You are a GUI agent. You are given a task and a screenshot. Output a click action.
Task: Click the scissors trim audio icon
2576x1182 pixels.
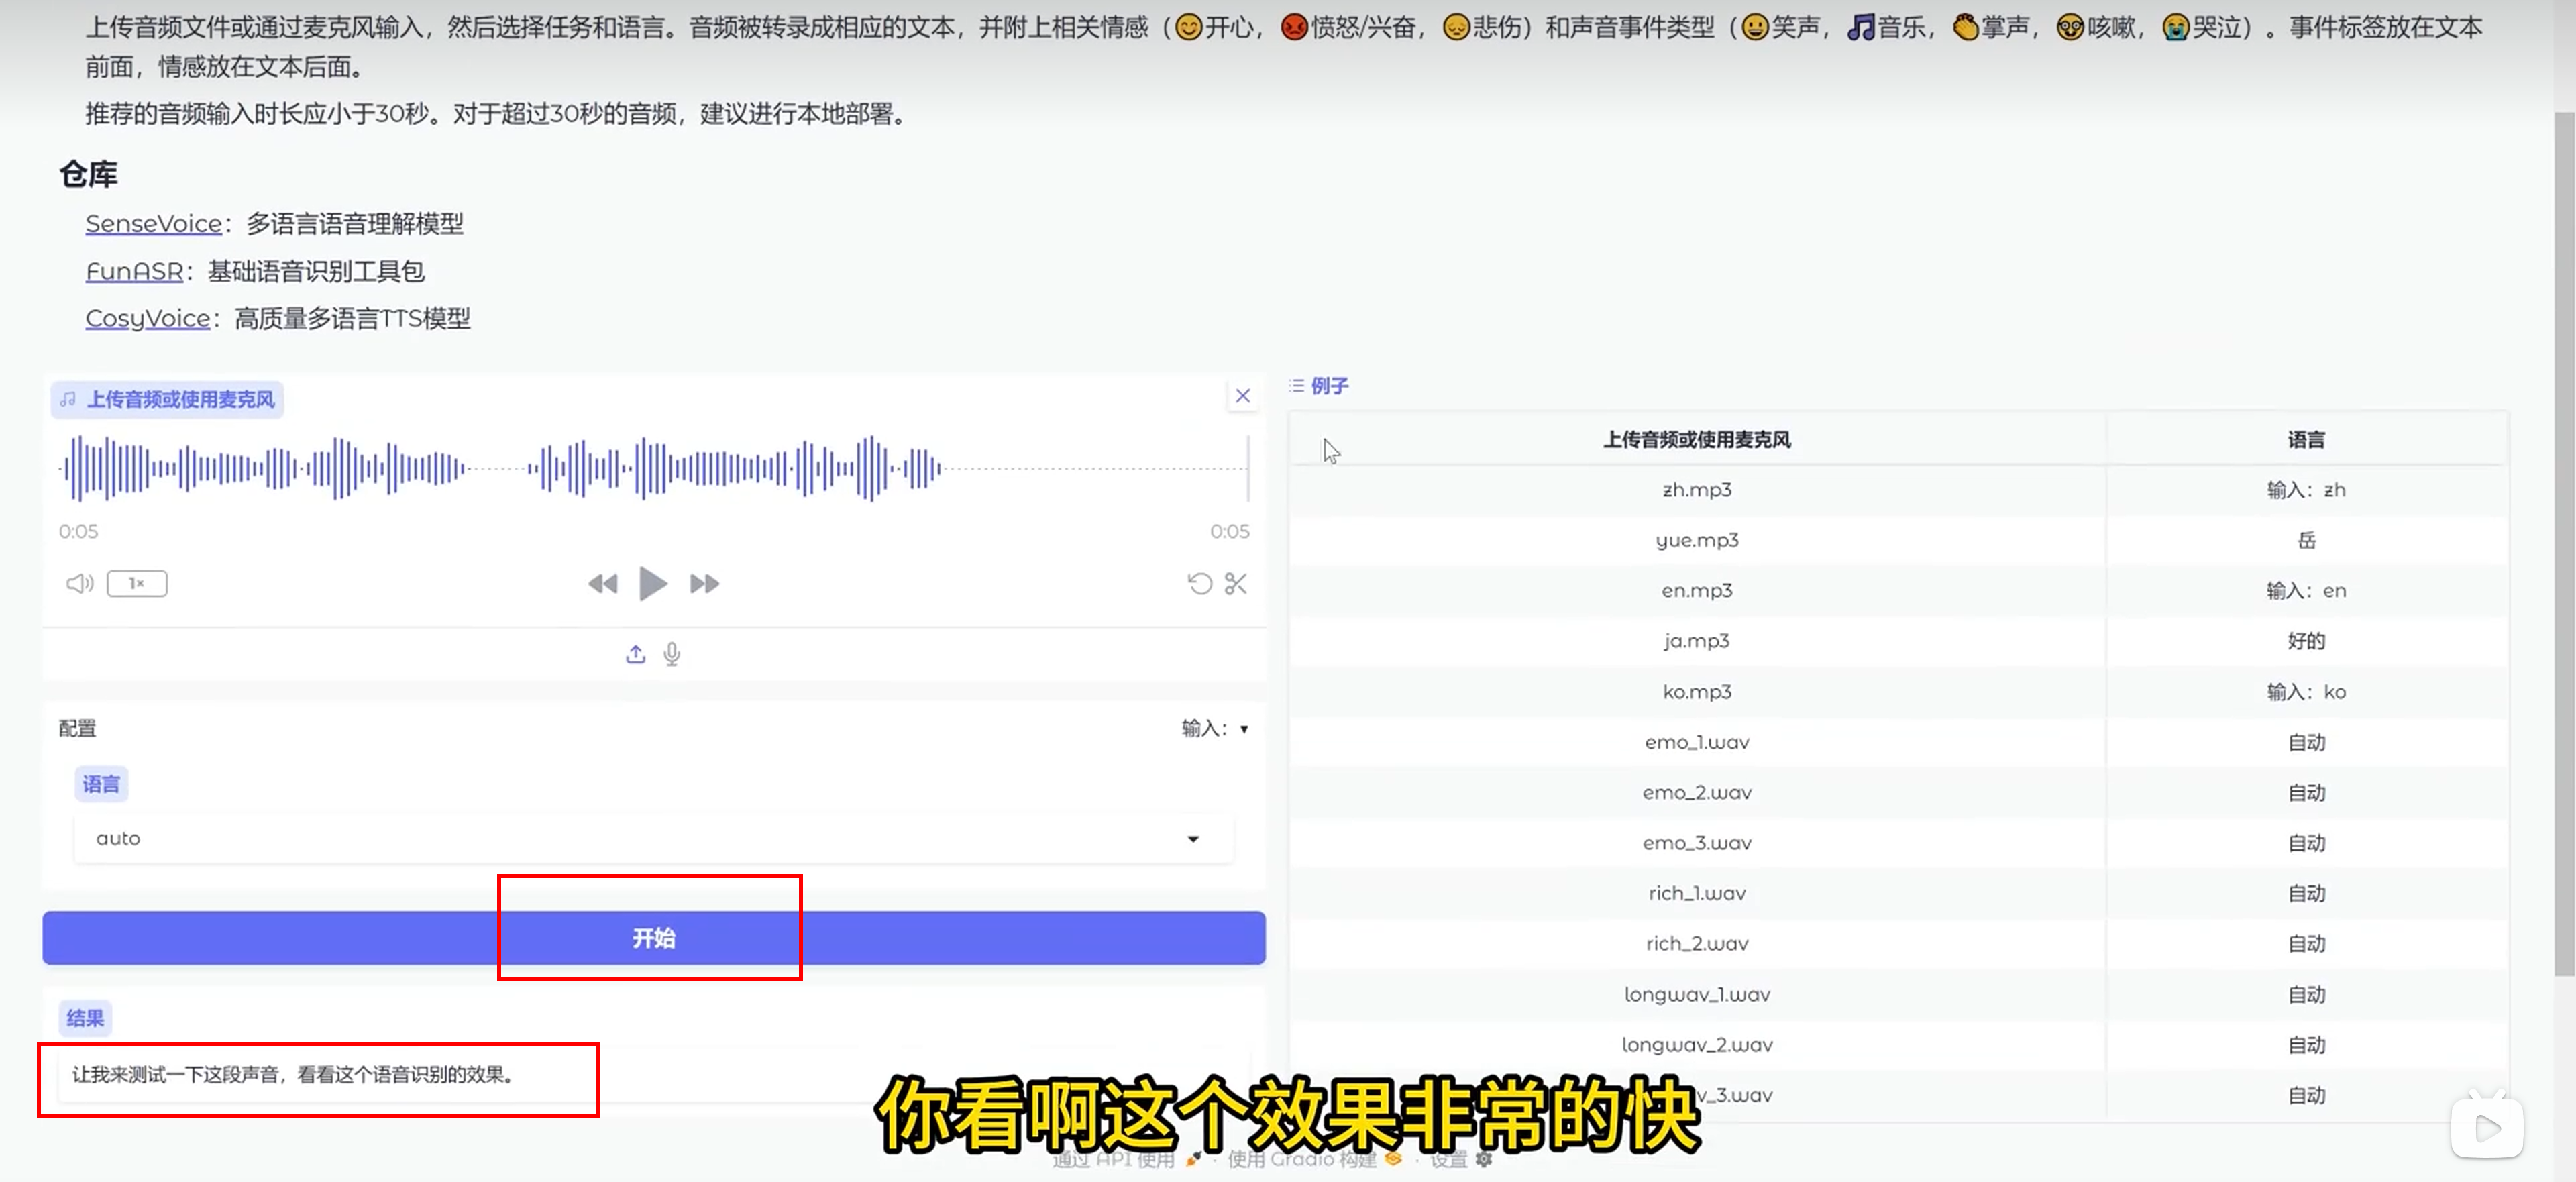point(1236,583)
